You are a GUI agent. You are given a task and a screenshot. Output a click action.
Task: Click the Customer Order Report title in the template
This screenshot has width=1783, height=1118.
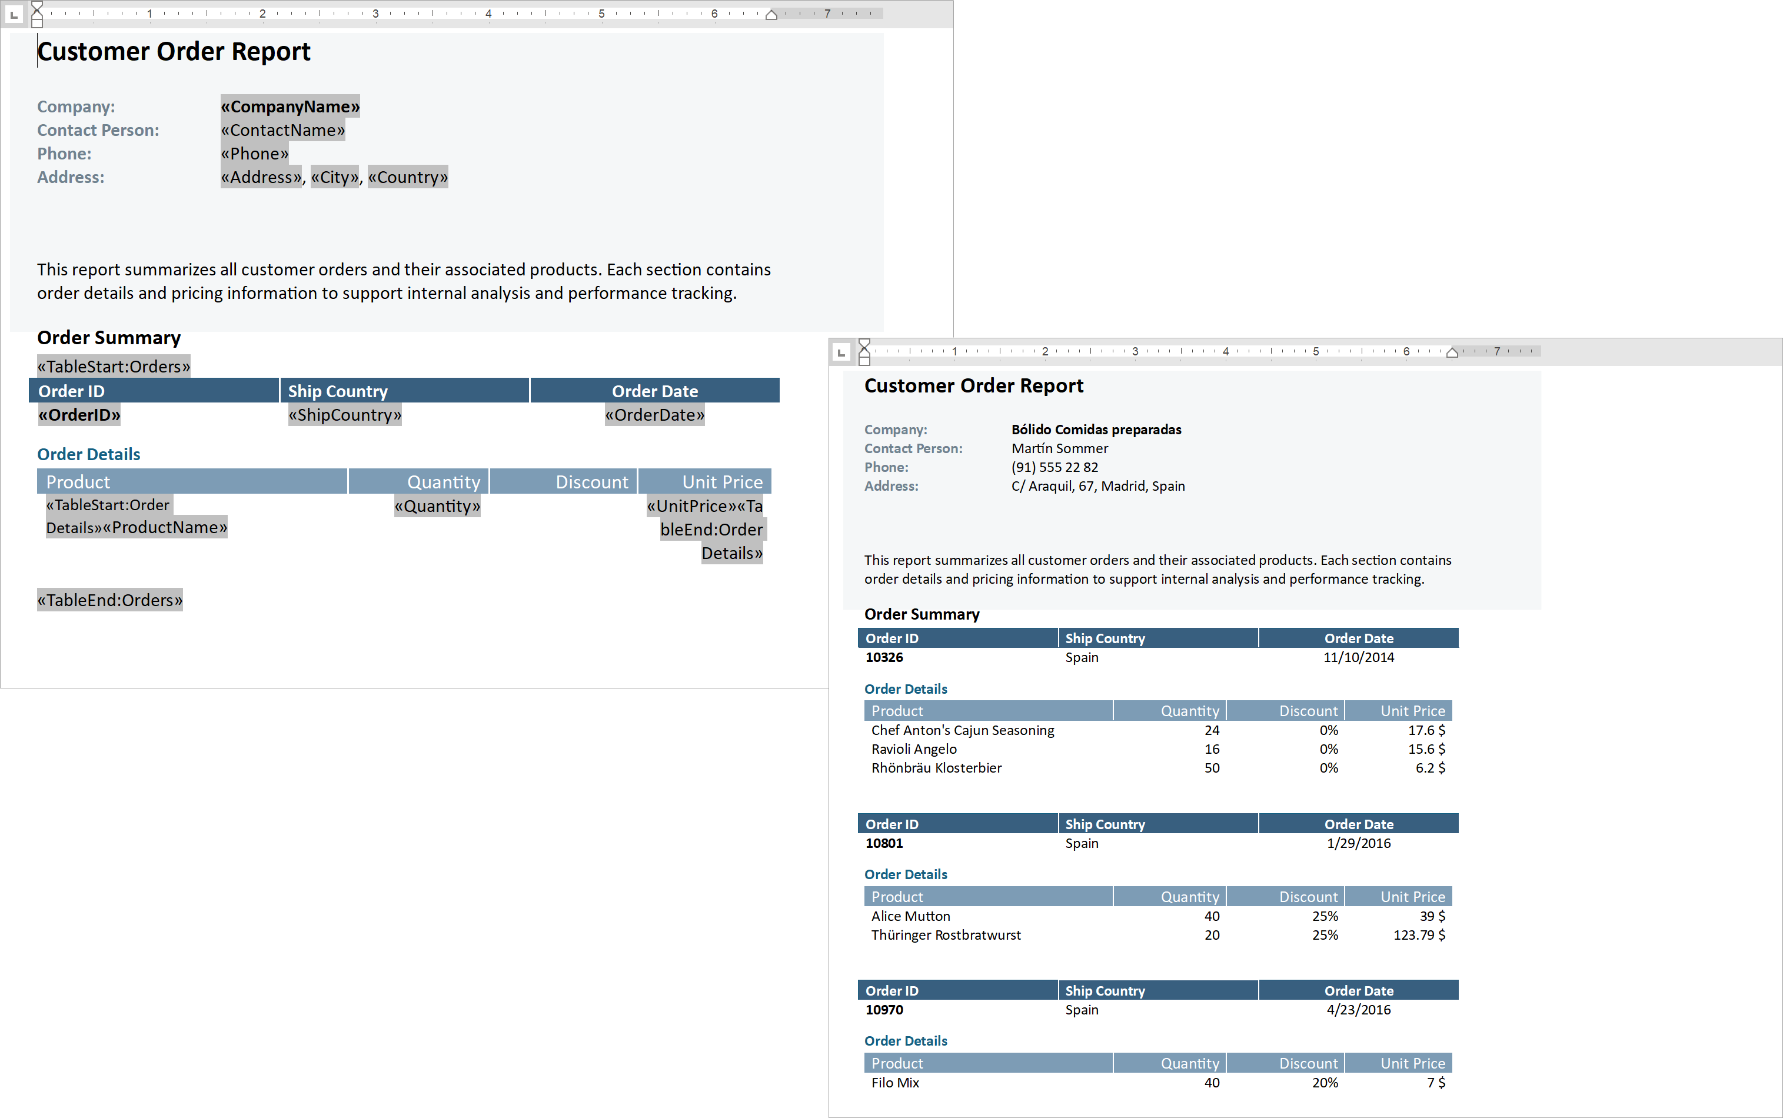[x=174, y=51]
